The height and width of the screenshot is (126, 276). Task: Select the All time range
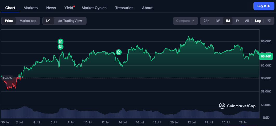[247, 21]
